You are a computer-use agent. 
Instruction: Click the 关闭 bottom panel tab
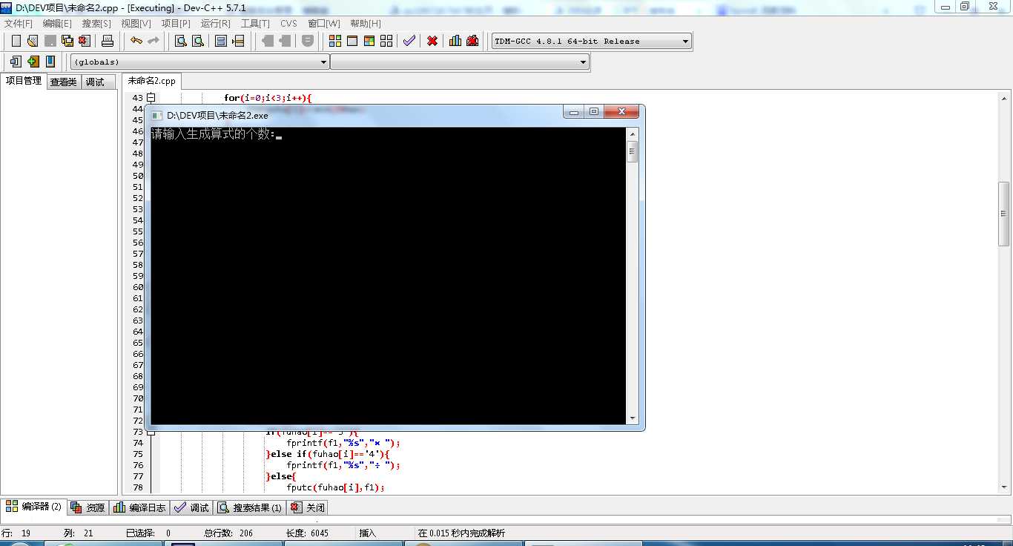click(x=307, y=507)
